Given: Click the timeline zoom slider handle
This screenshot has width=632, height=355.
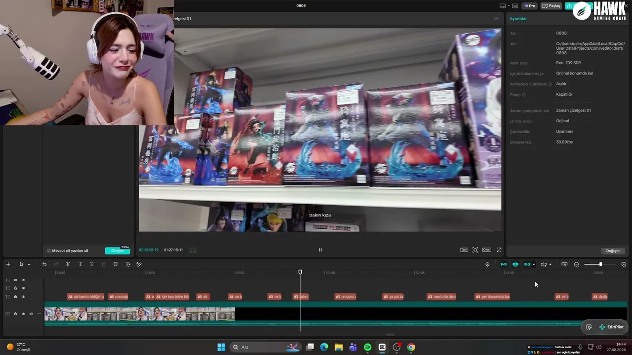Looking at the screenshot, I should click(x=600, y=264).
